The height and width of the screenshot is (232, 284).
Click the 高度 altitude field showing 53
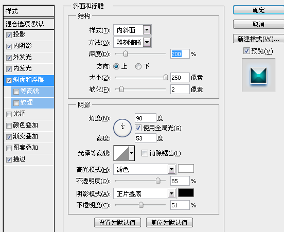coord(146,138)
